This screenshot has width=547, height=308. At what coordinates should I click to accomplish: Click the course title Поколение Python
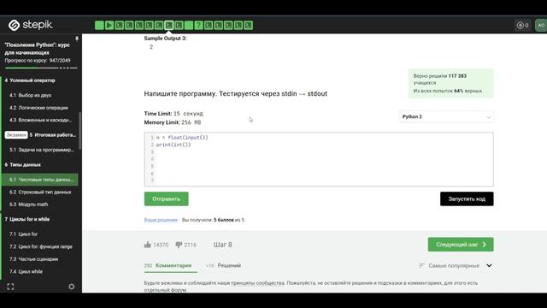click(38, 49)
